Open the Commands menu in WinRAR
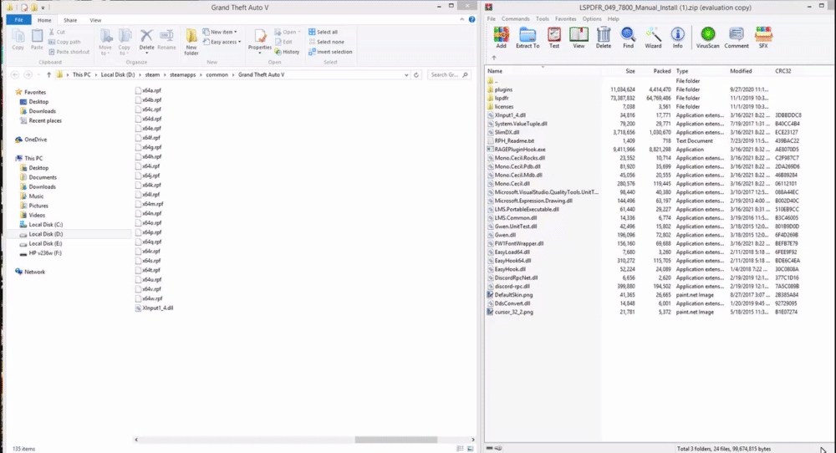Viewport: 836px width, 453px height. (516, 19)
